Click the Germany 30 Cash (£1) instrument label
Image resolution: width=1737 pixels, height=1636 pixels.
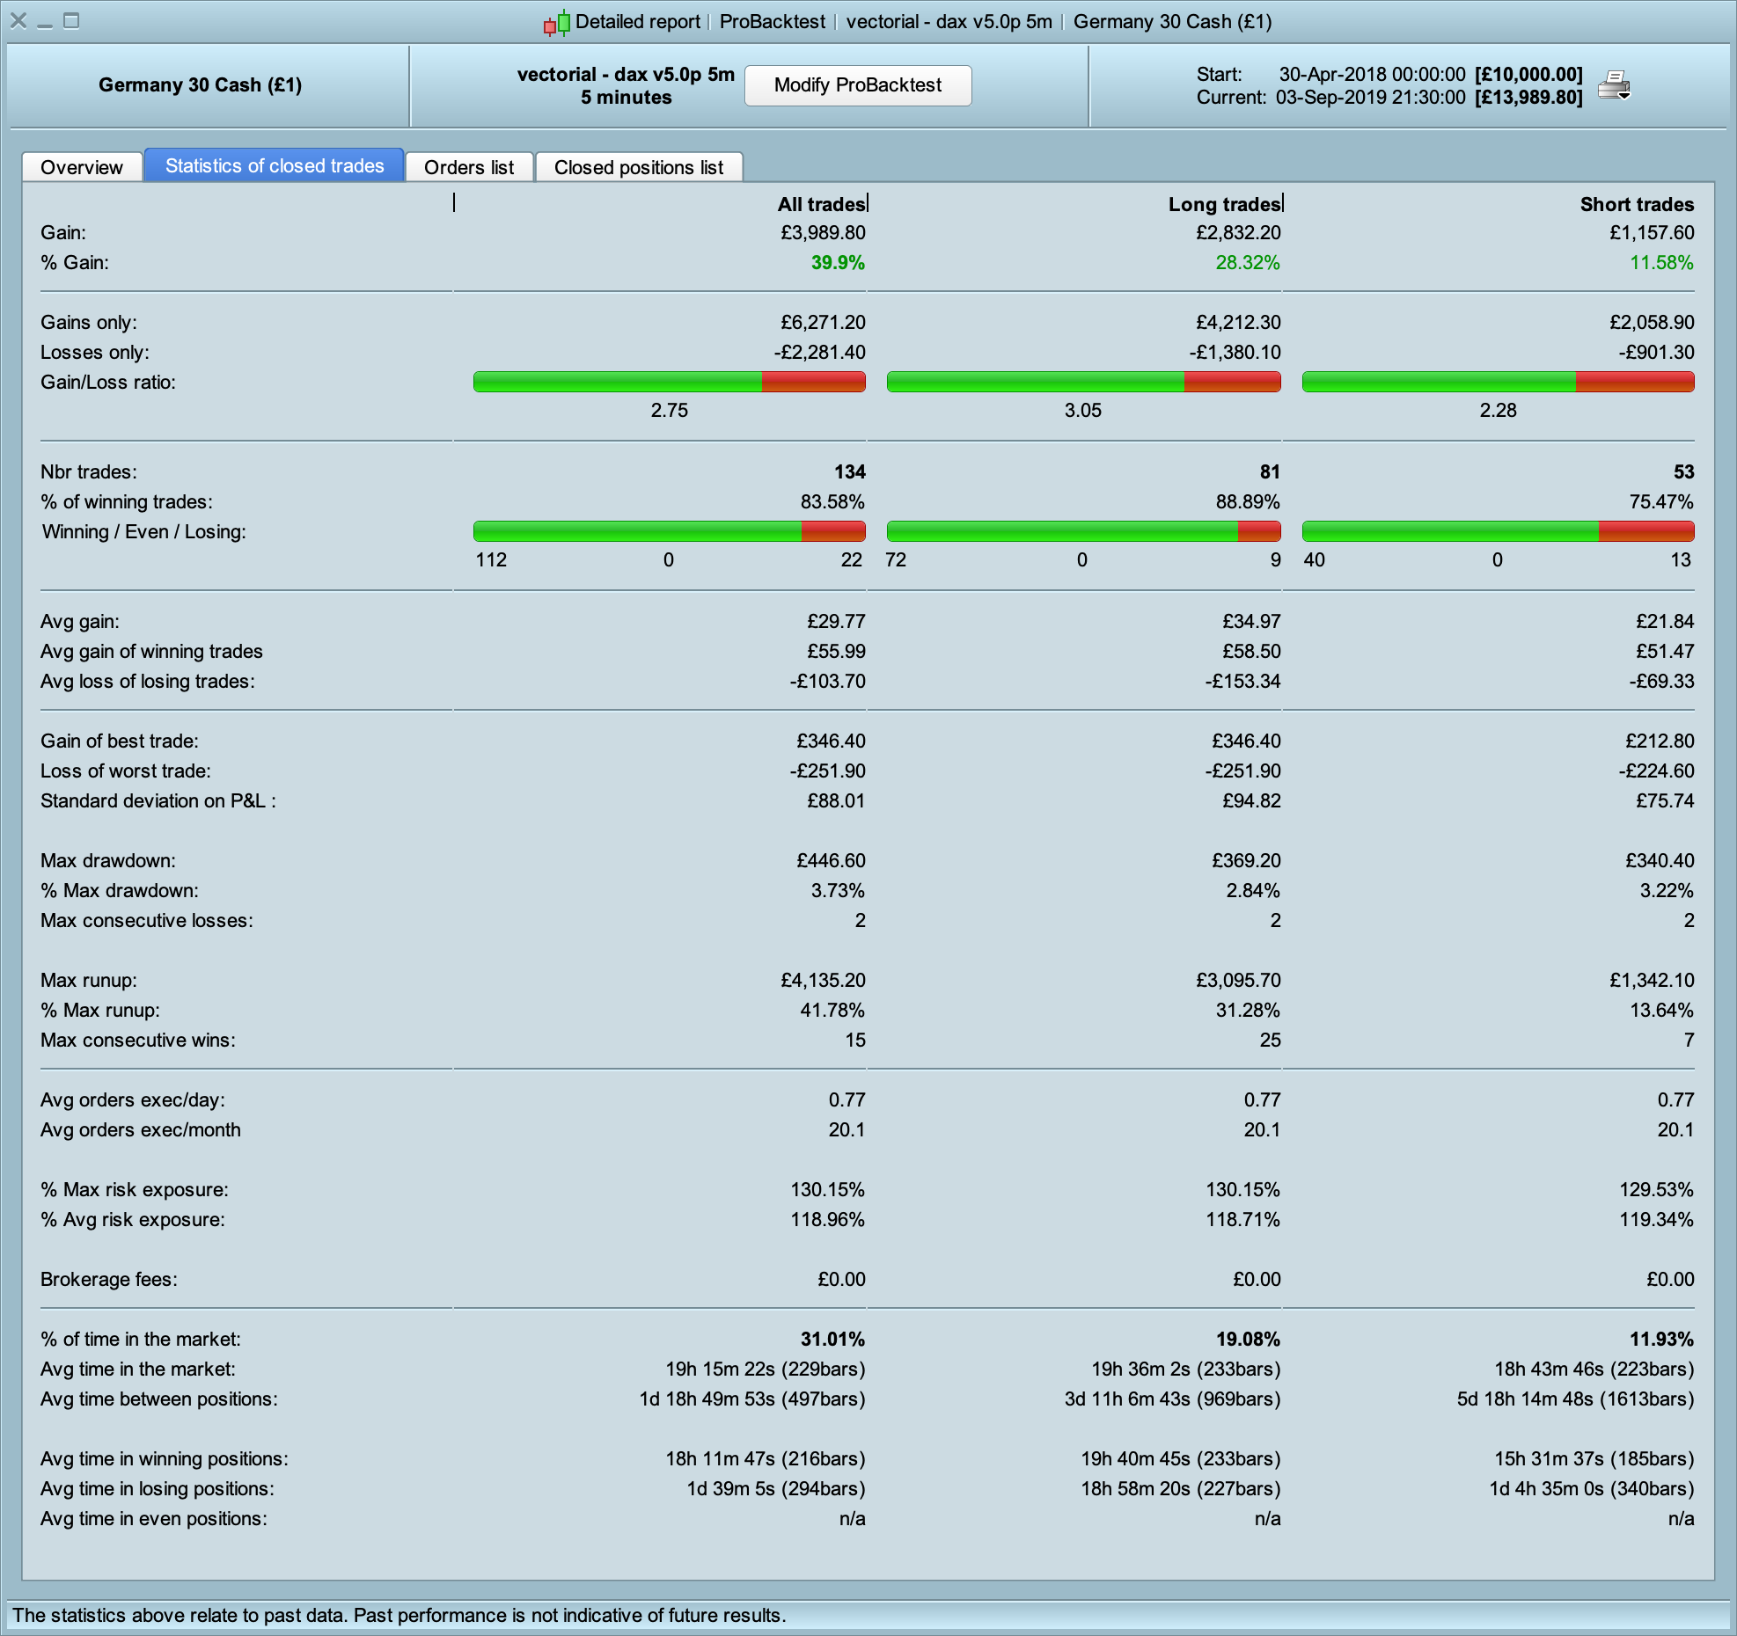200,85
